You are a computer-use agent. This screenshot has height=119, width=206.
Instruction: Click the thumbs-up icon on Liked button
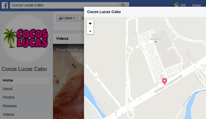pos(60,18)
